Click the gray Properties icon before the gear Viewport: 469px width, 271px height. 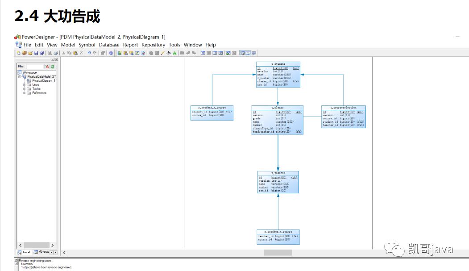coord(103,53)
